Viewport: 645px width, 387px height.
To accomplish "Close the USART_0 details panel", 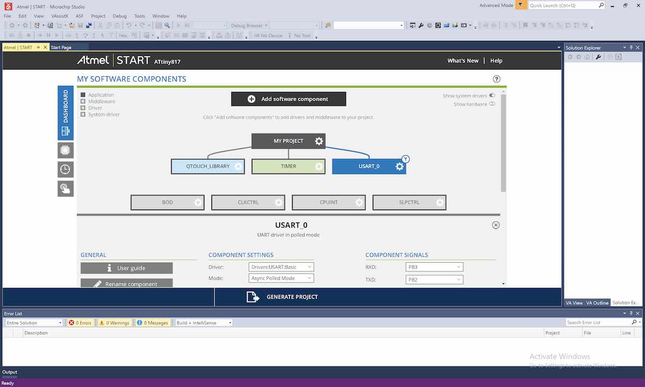I will [x=496, y=225].
